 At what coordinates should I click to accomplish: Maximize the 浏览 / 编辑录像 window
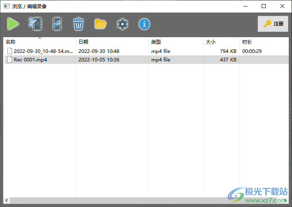(x=264, y=6)
